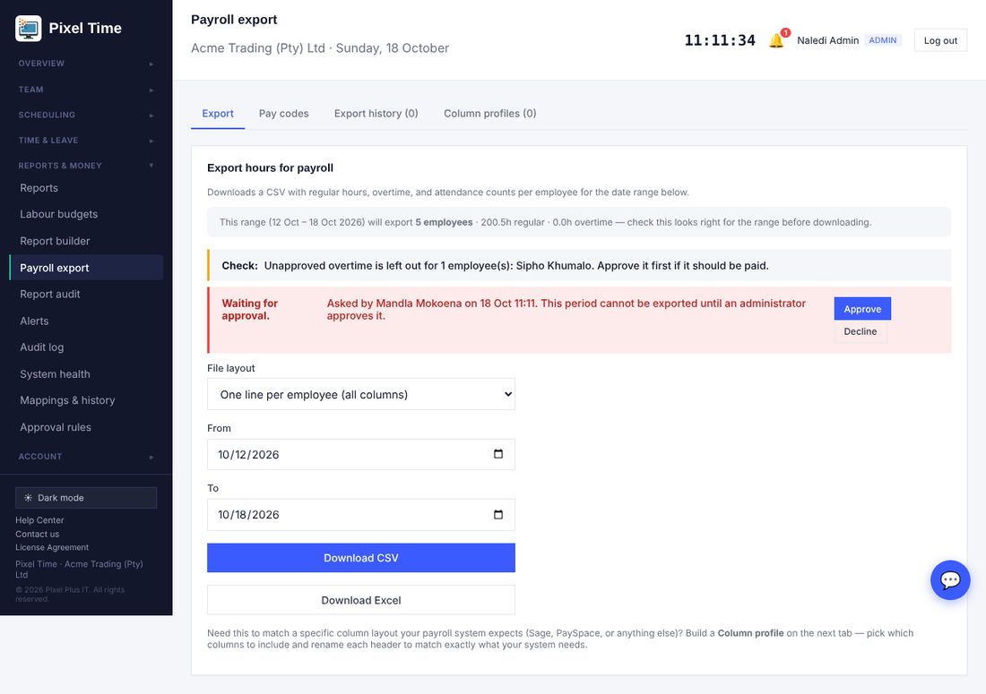986x694 pixels.
Task: Open the Report builder page
Action: pos(86,241)
